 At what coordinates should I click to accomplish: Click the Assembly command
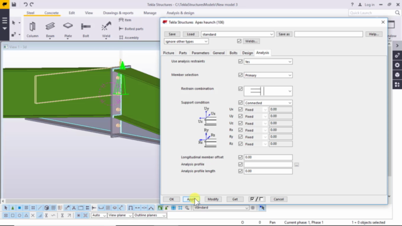[129, 38]
